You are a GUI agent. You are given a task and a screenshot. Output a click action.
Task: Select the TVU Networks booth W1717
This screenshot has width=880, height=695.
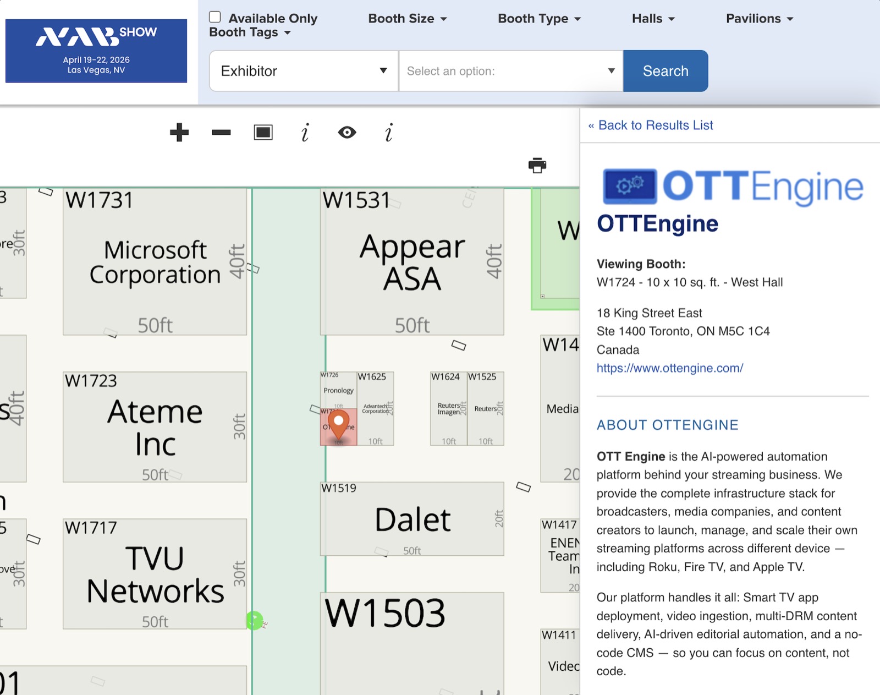[155, 574]
